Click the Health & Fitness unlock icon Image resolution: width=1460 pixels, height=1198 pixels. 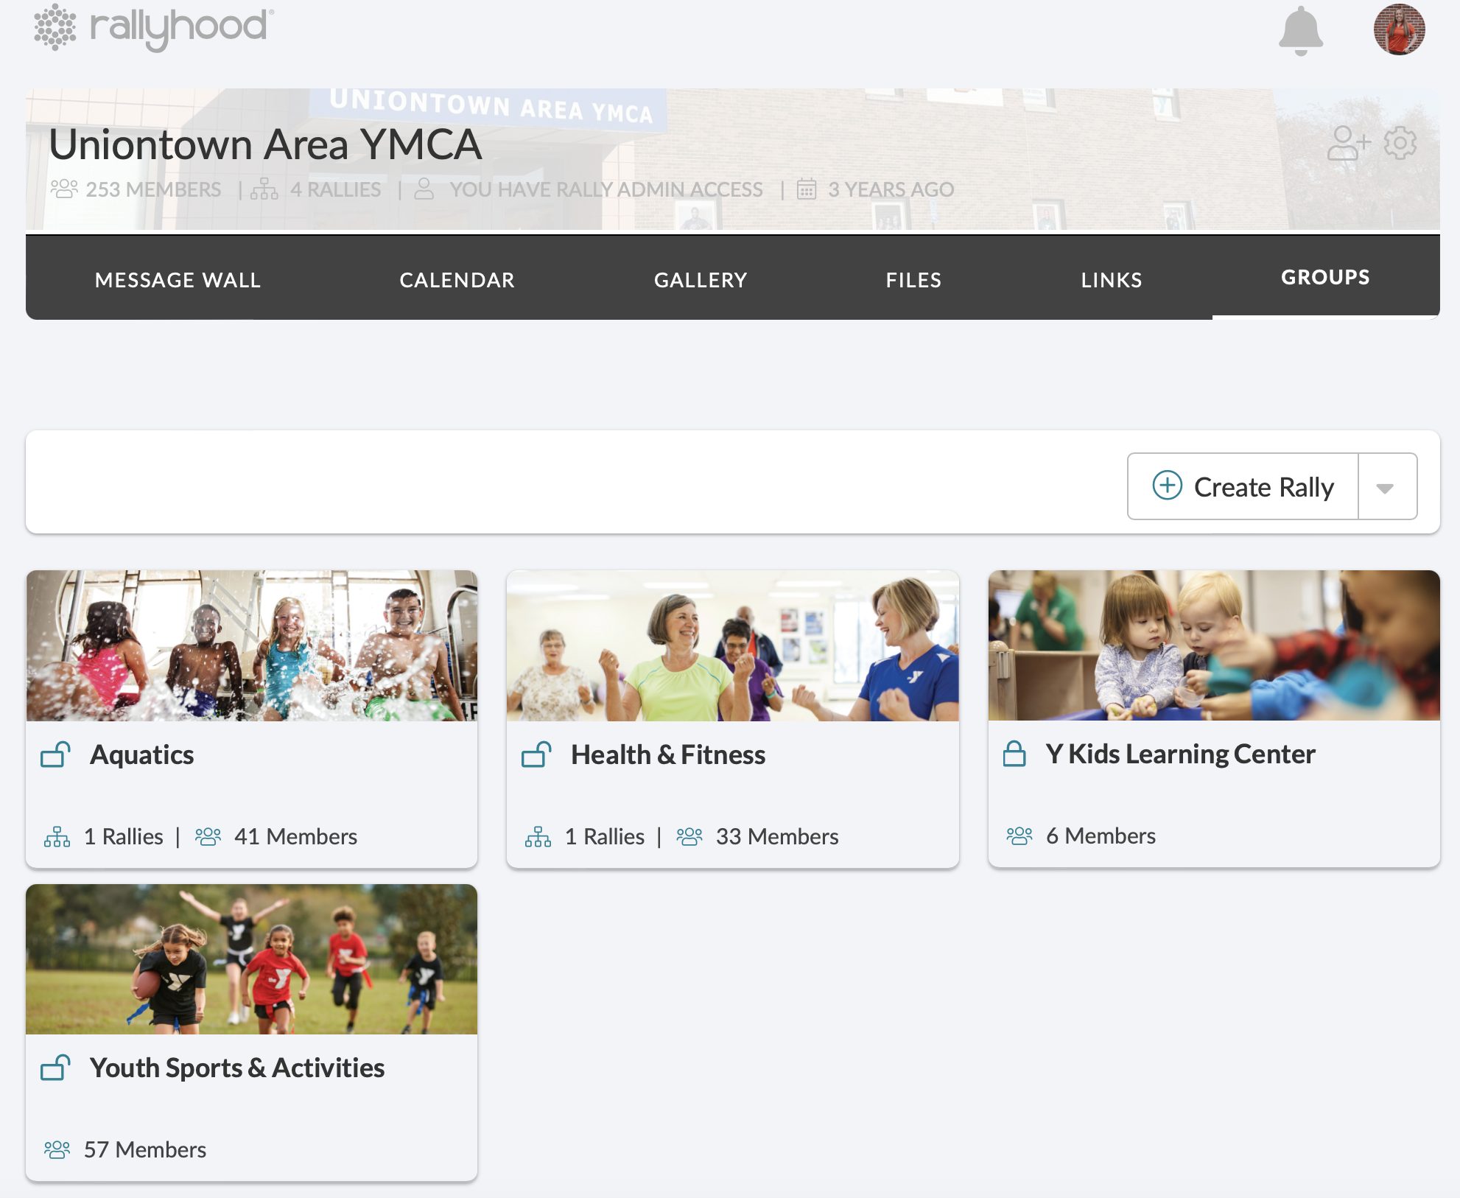[537, 754]
